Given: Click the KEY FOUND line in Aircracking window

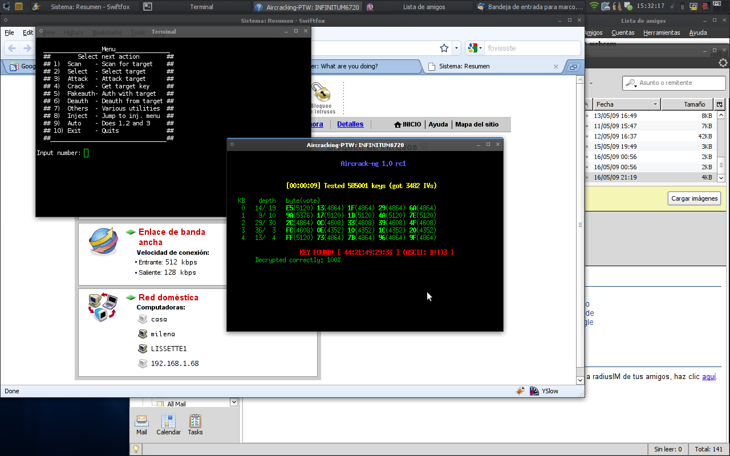Looking at the screenshot, I should click(x=376, y=252).
